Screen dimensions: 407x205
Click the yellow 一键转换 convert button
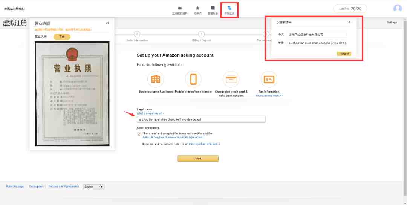point(344,54)
